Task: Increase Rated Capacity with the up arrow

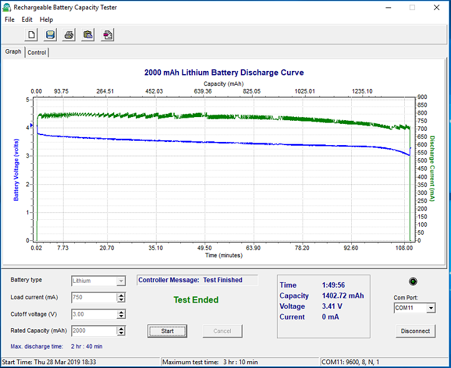Action: [121, 328]
